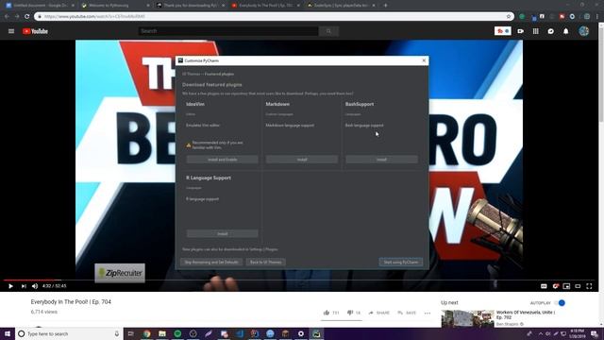Open Task View on the taskbar
This screenshot has height=340, width=604.
click(x=130, y=333)
